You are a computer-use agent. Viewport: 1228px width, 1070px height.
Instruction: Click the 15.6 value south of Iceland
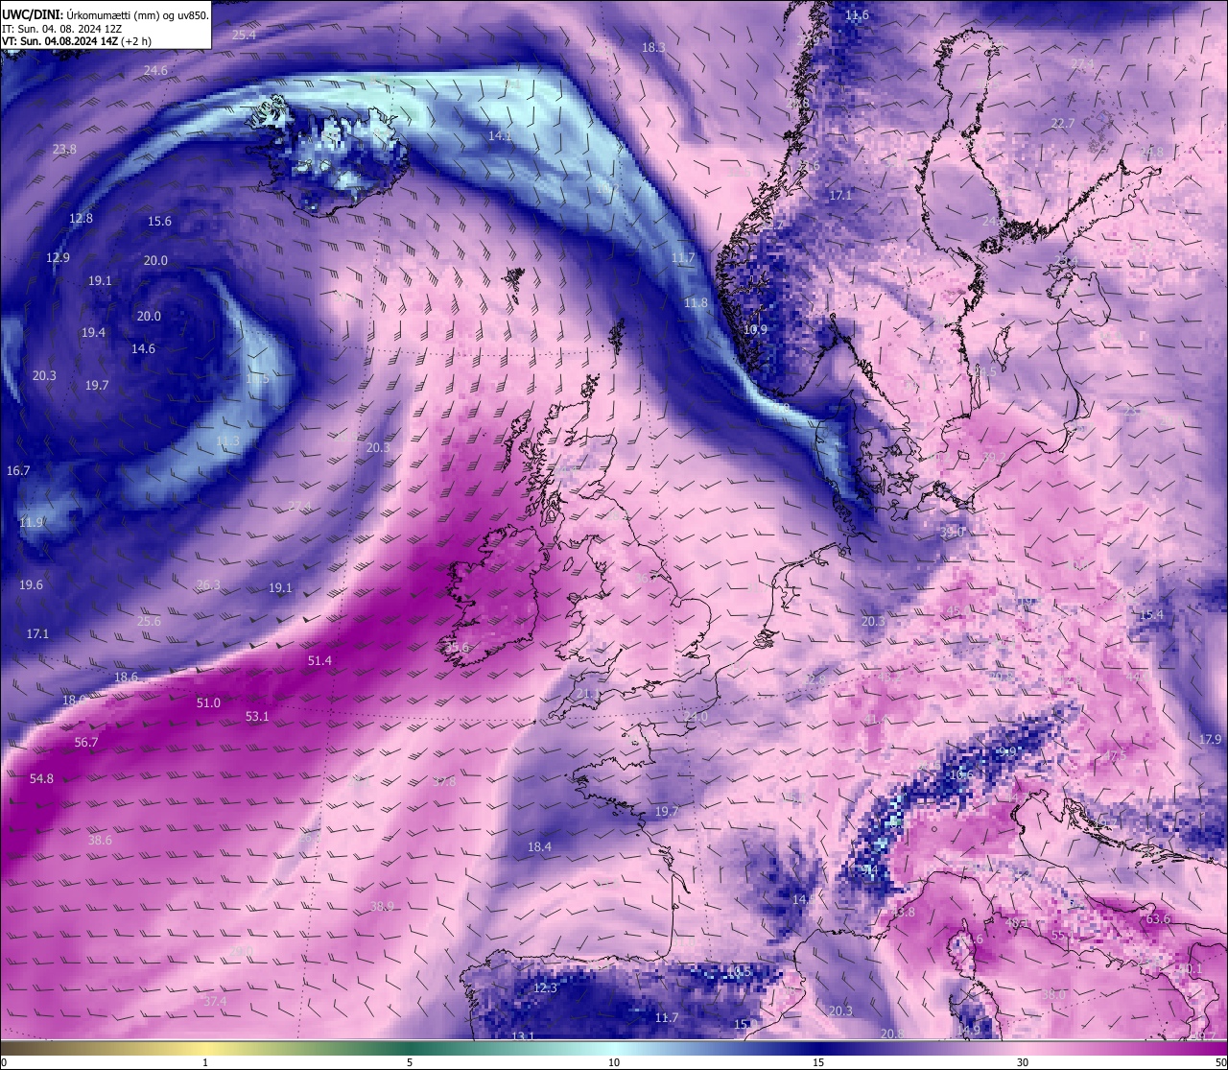click(x=159, y=221)
